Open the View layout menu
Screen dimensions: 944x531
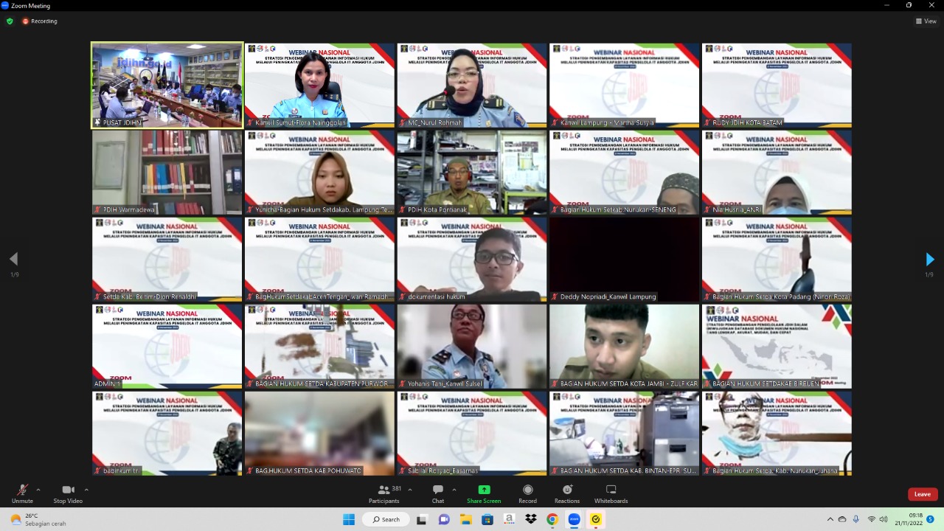(926, 21)
